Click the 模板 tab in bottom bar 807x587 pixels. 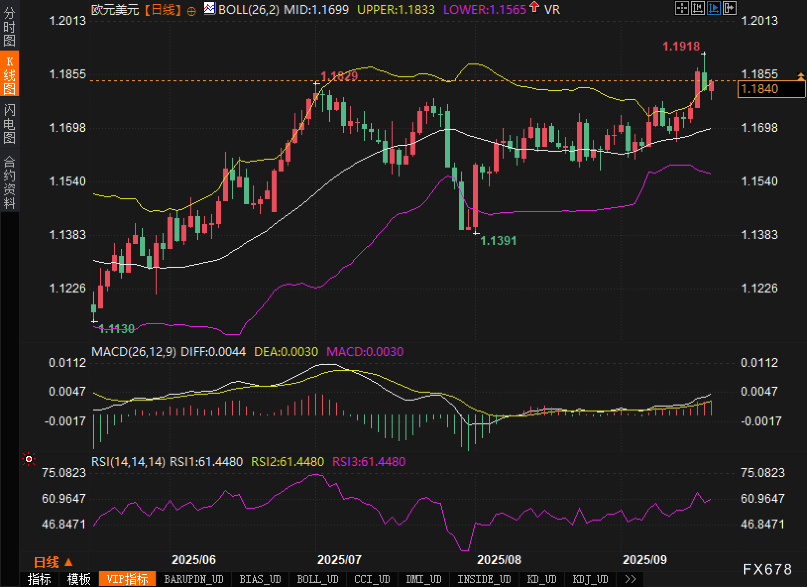tap(79, 579)
